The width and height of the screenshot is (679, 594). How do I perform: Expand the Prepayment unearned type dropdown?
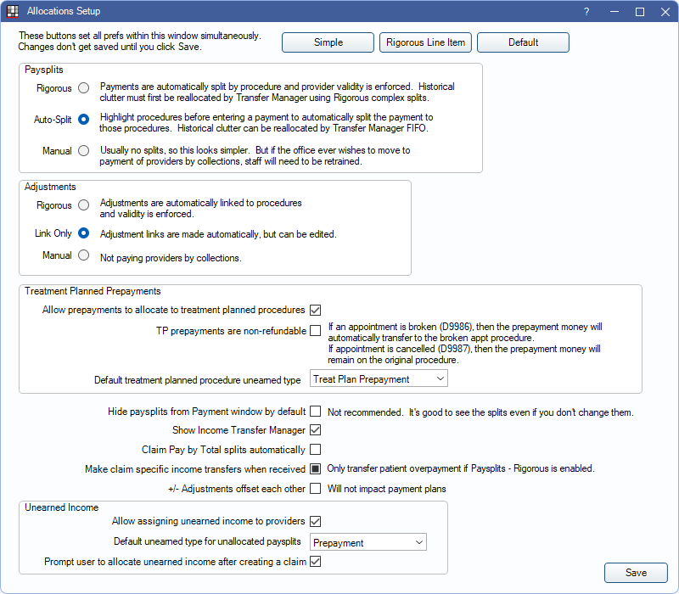tap(368, 542)
